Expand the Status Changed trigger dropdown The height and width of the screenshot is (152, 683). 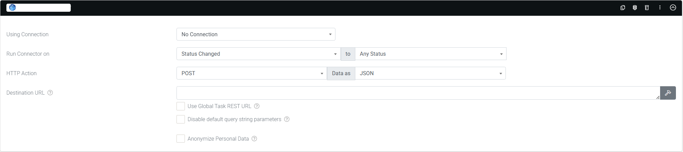pos(259,54)
